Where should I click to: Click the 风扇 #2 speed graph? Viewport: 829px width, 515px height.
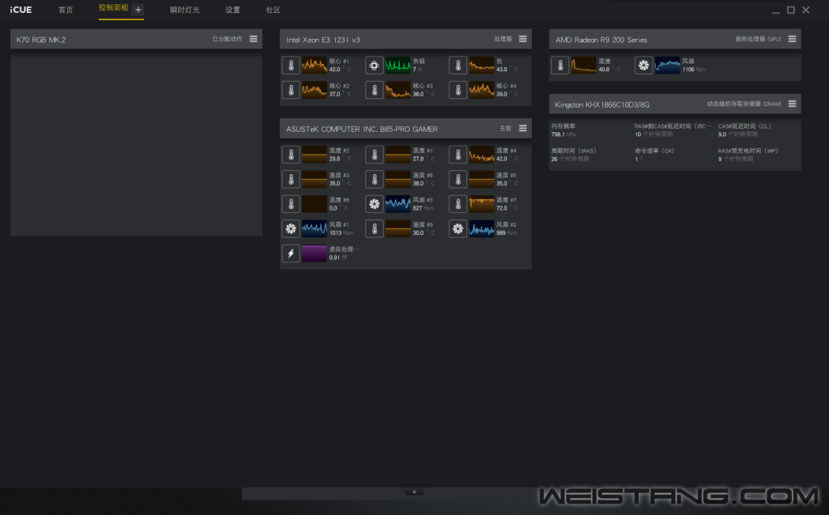(482, 228)
